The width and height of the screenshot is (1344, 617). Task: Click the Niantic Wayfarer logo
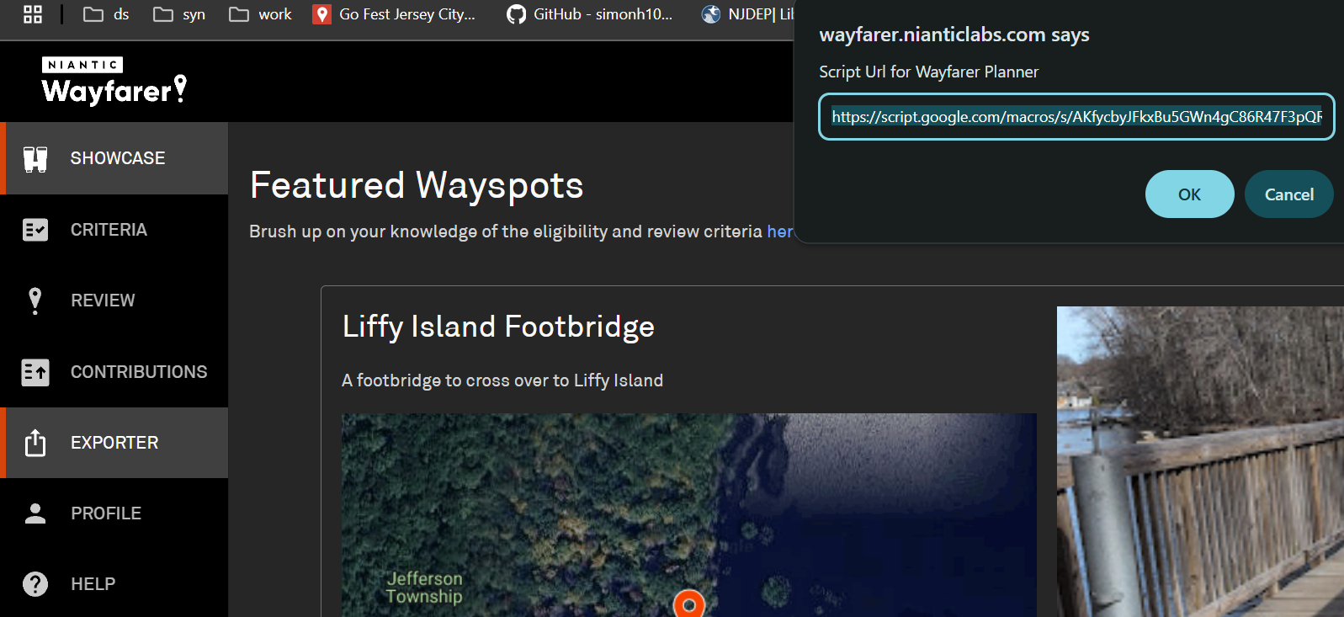(x=114, y=81)
